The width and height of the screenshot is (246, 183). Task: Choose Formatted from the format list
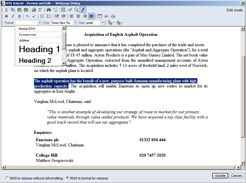click(38, 34)
